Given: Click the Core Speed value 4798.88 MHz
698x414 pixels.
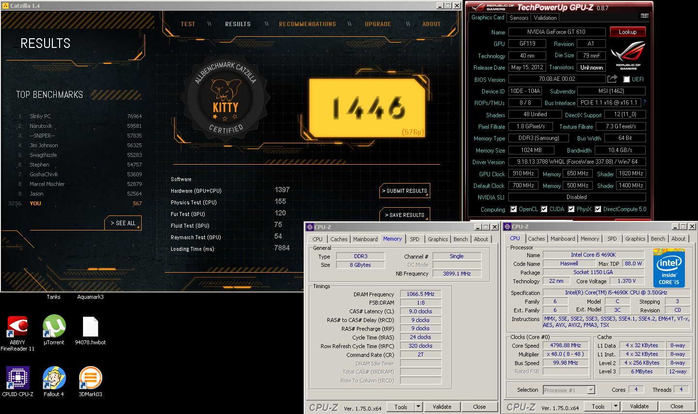Looking at the screenshot, I should coord(566,345).
